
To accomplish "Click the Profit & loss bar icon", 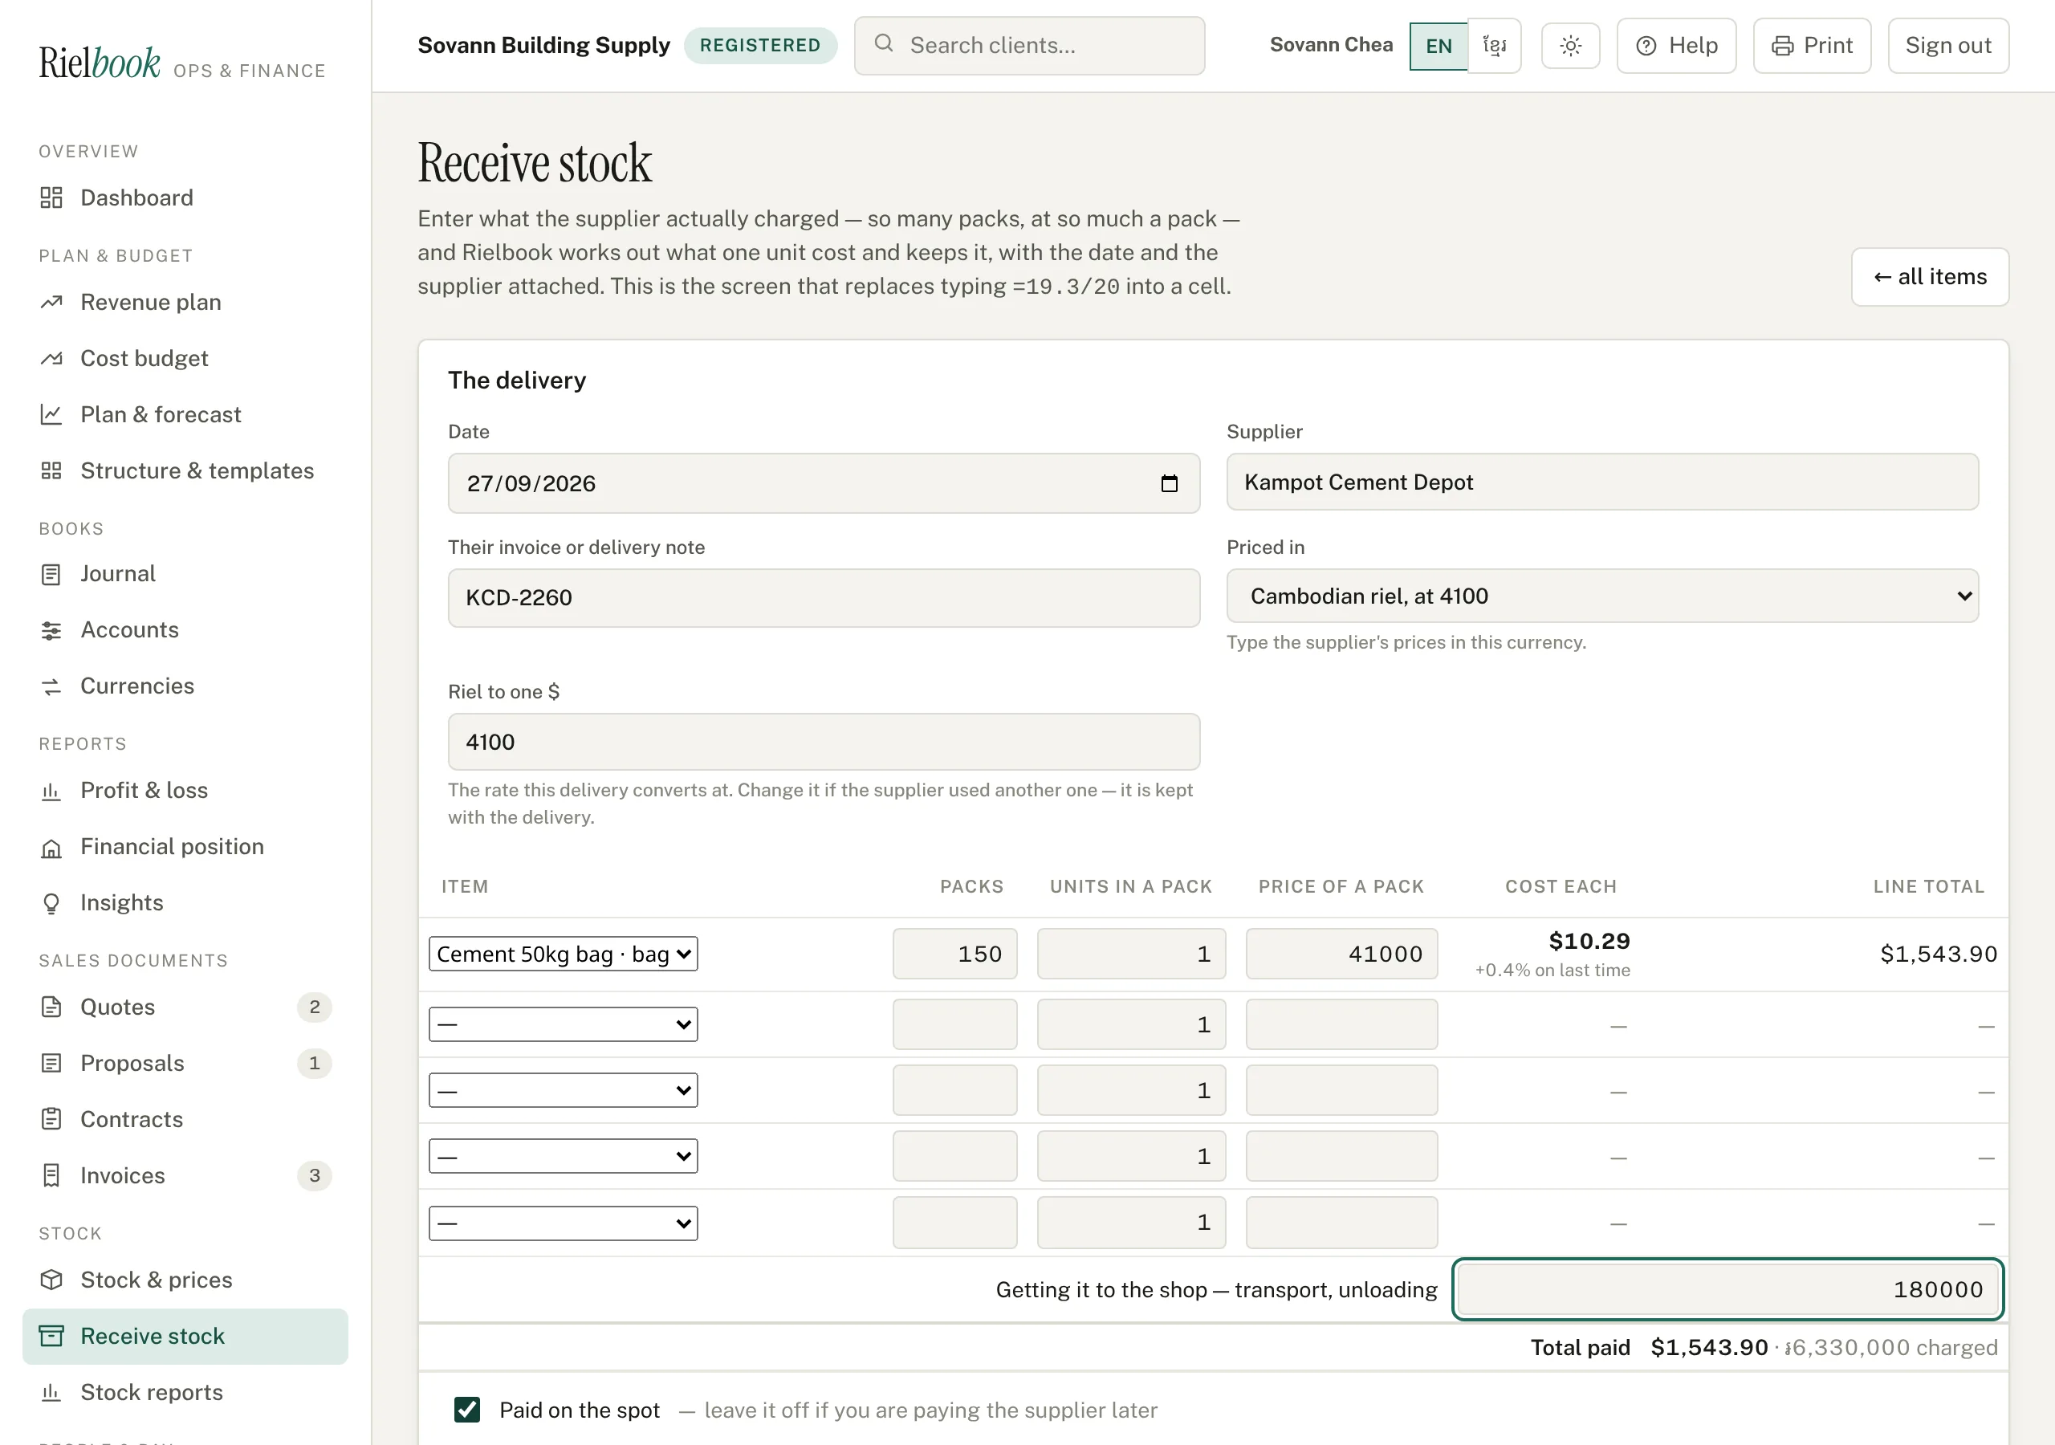I will click(x=51, y=791).
